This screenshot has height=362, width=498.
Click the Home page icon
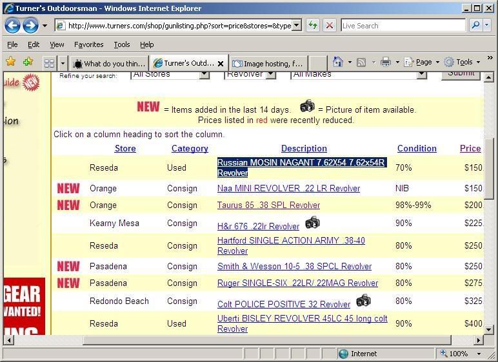click(337, 62)
